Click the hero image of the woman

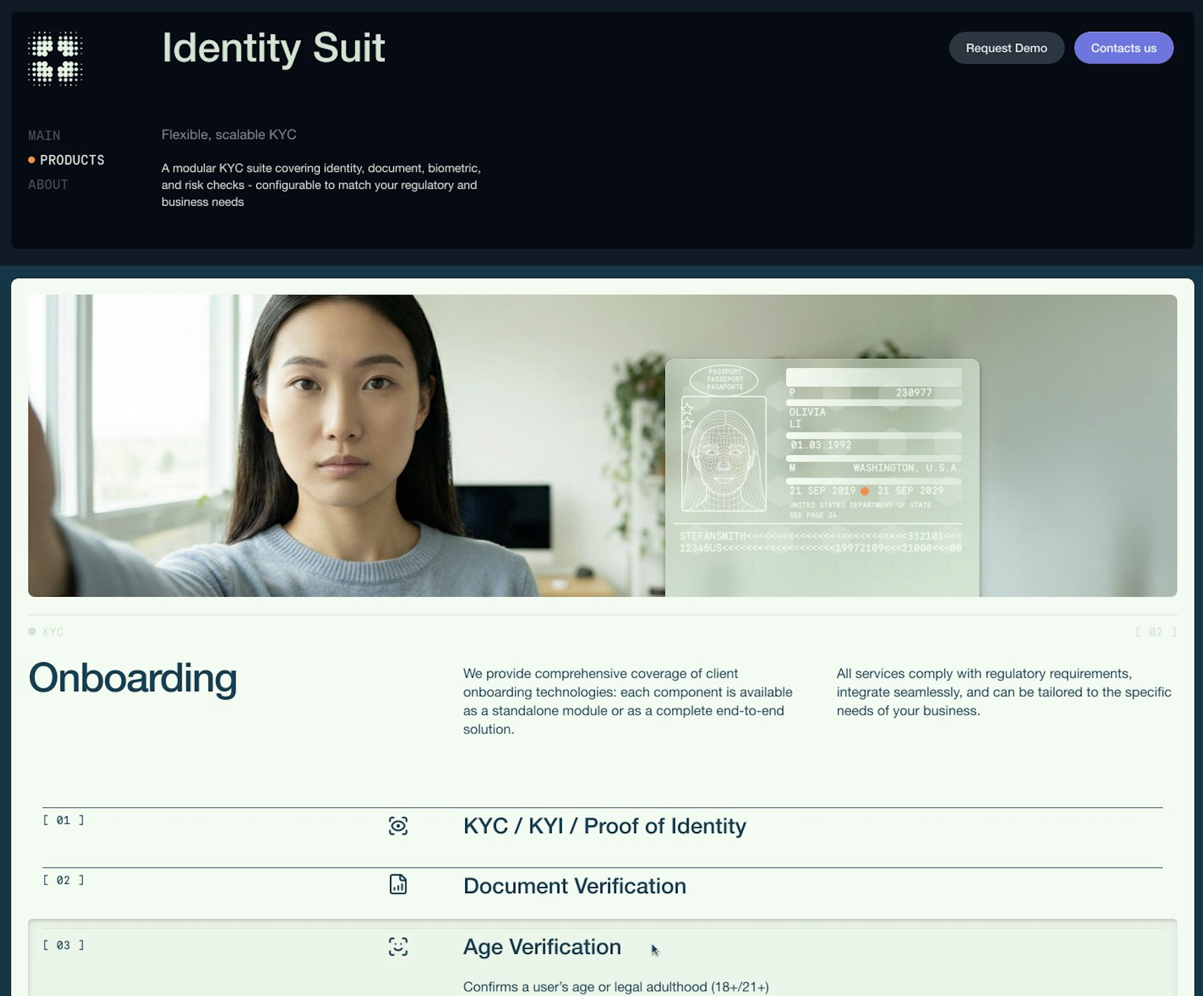click(603, 446)
